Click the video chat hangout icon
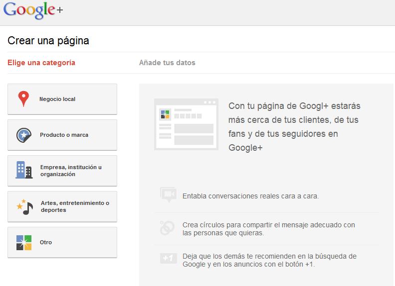The image size is (395, 286). [x=168, y=194]
